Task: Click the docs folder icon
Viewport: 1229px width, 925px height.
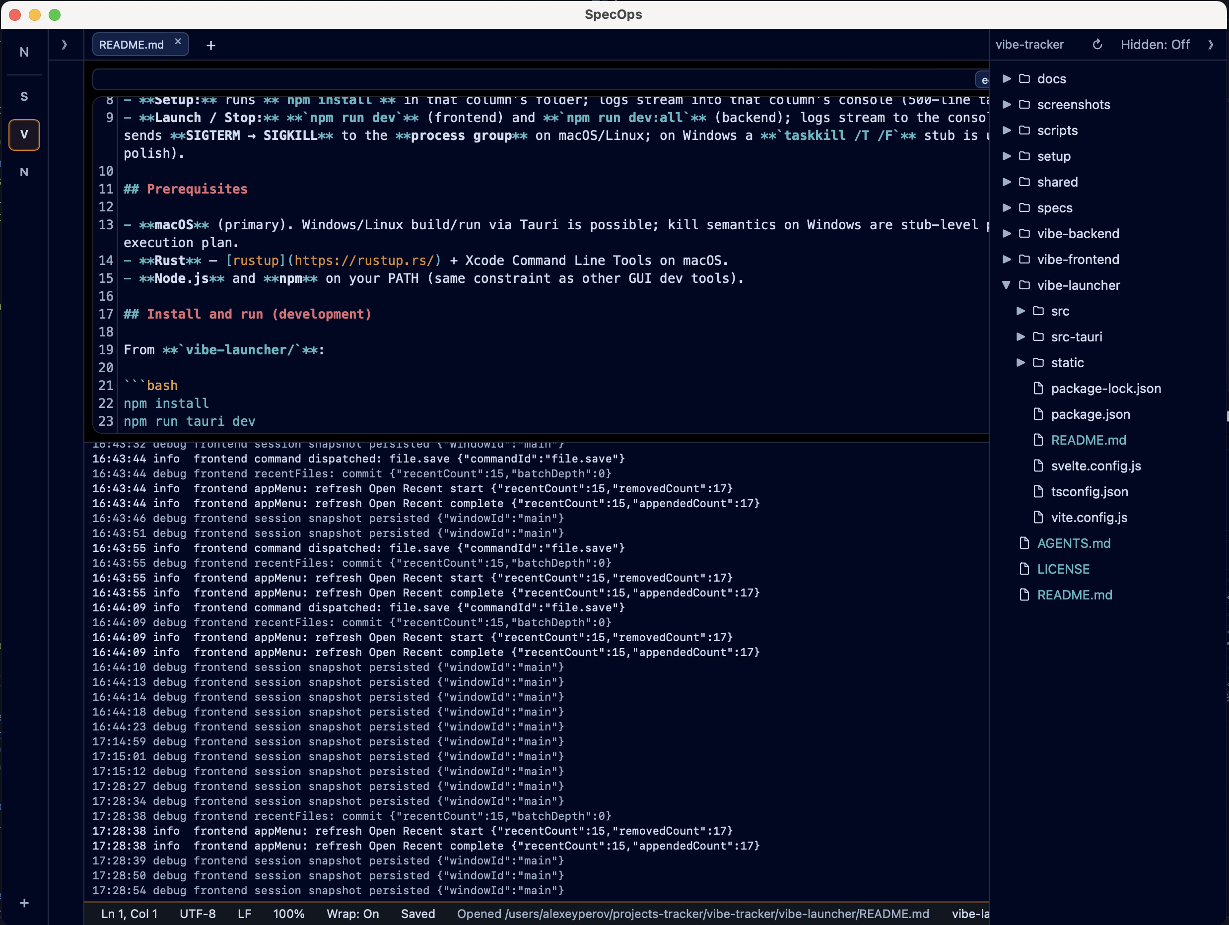Action: pos(1024,78)
